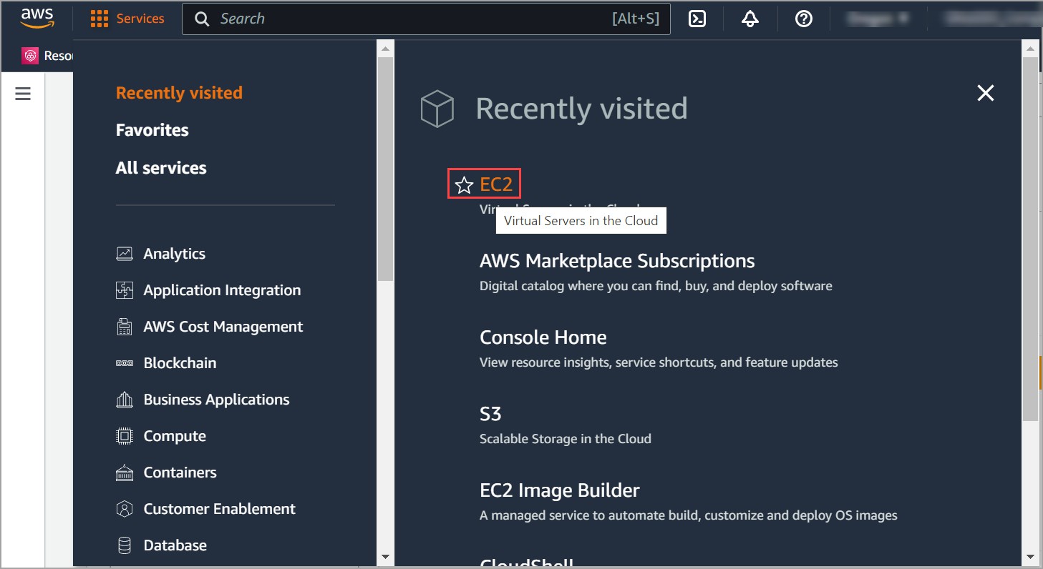Open the Containers category

180,472
